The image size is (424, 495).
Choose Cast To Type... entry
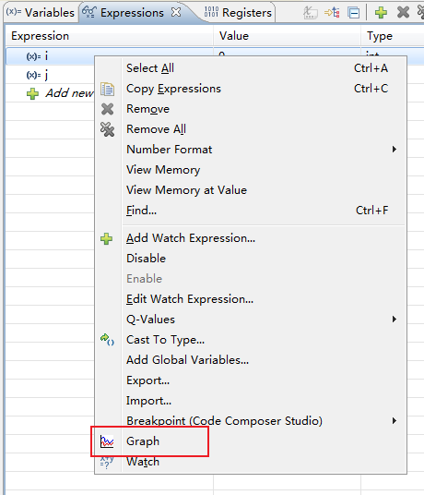point(251,340)
